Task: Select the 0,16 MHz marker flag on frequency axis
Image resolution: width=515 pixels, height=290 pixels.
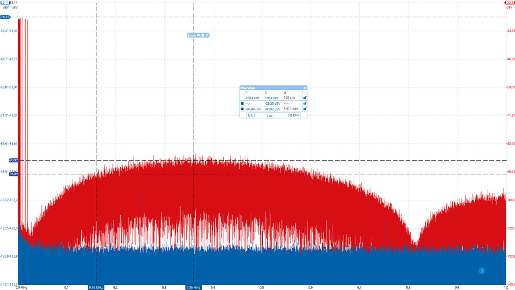Action: pos(96,287)
